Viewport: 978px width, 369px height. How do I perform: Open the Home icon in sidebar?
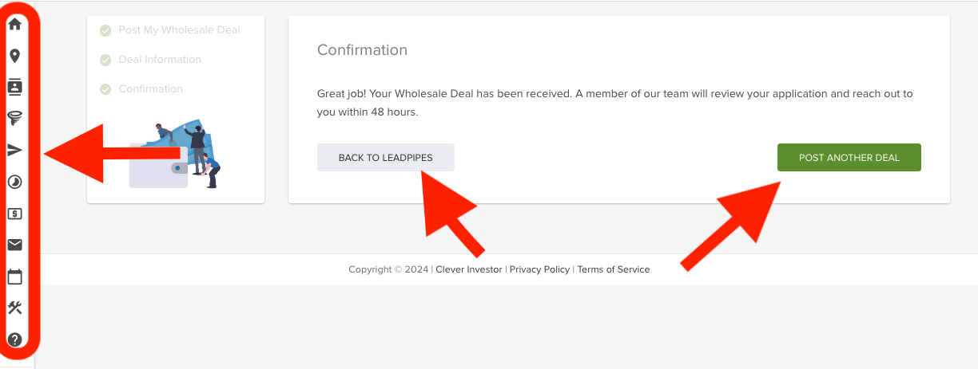click(14, 24)
